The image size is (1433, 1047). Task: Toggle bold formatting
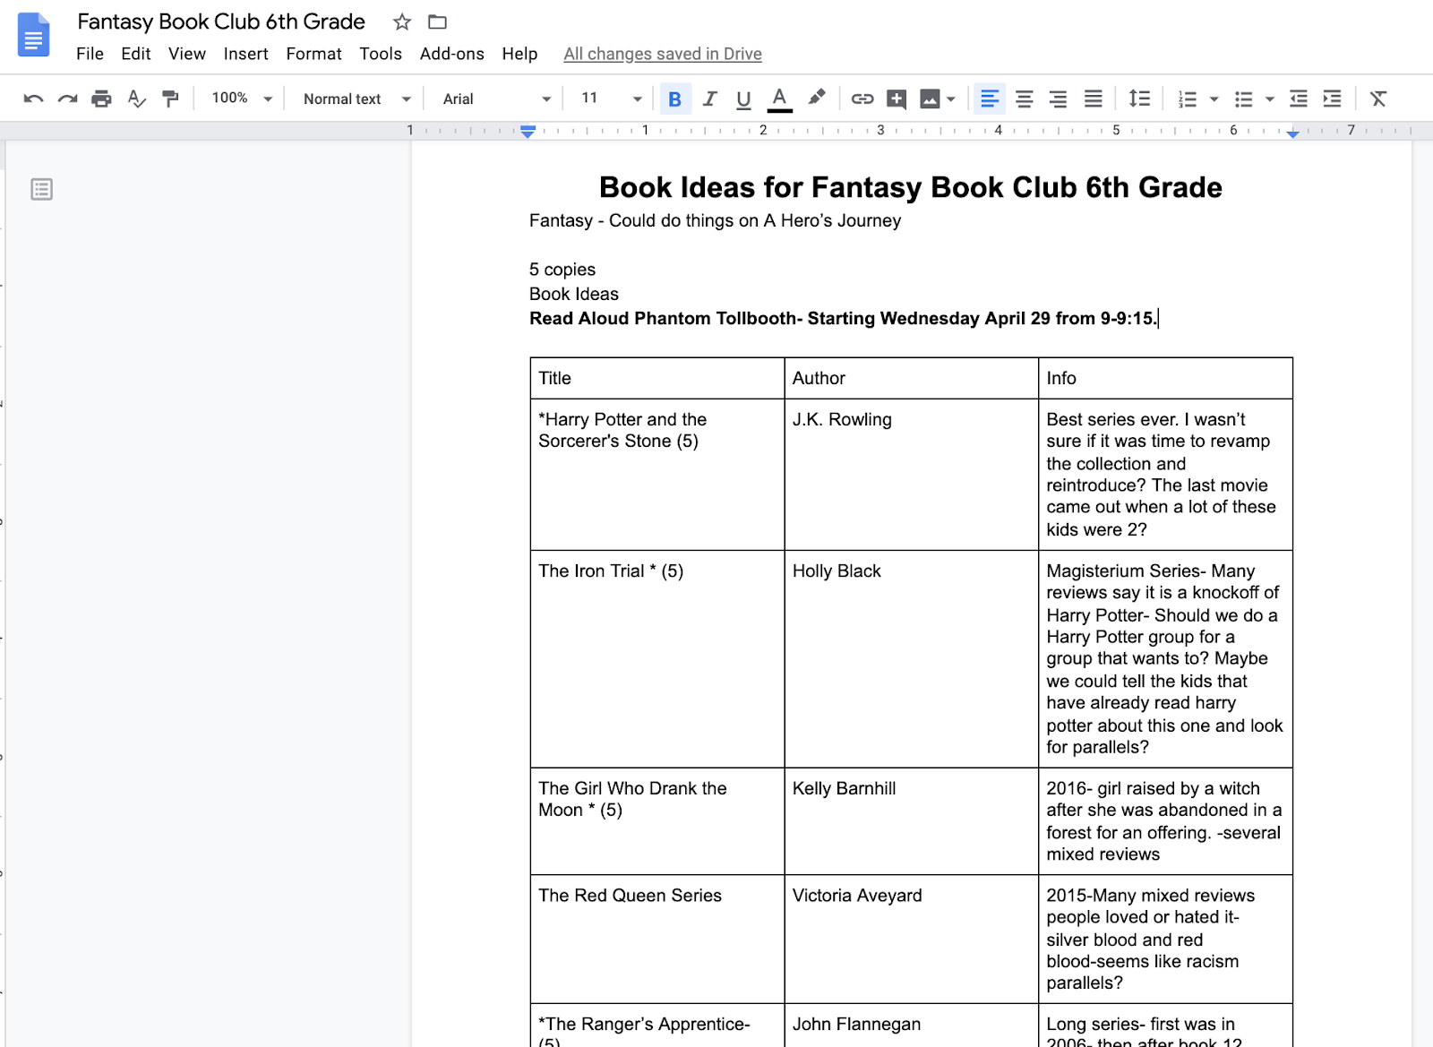tap(675, 99)
